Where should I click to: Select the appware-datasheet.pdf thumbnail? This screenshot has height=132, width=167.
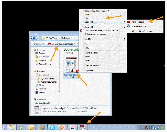[x=72, y=68]
